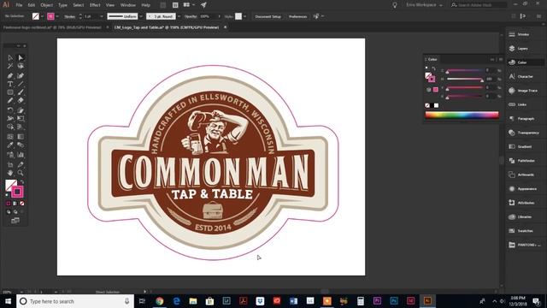Open the Character panel

pyautogui.click(x=521, y=76)
